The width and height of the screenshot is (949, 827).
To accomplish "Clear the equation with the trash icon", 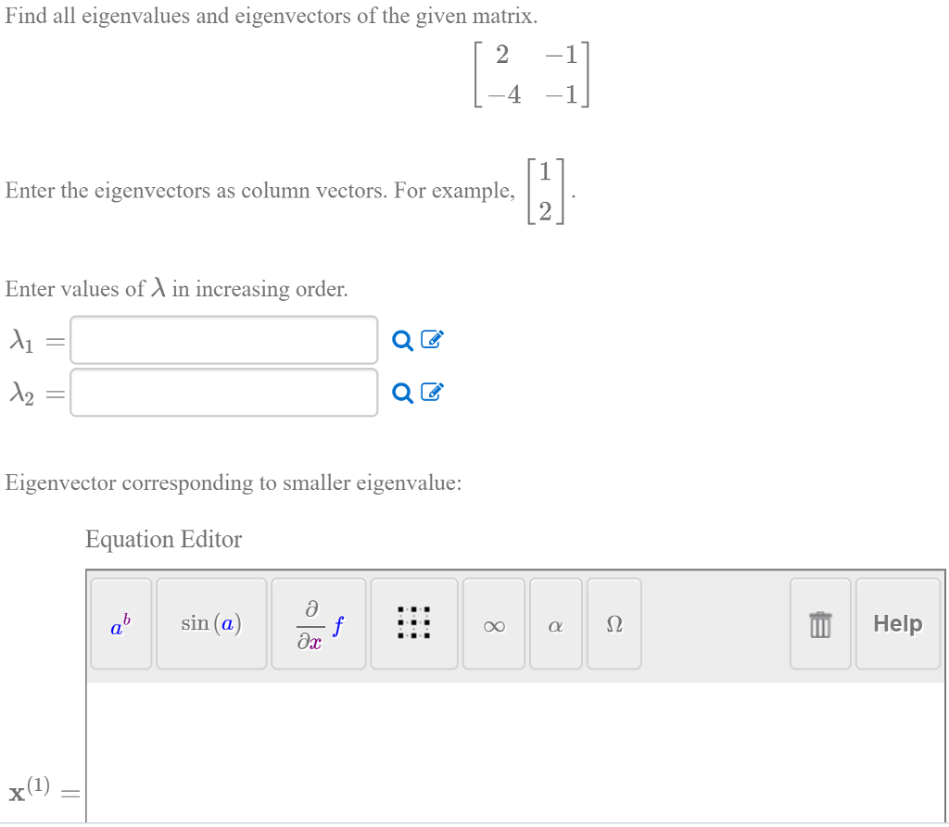I will click(819, 622).
